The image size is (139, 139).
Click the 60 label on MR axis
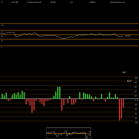135,87
